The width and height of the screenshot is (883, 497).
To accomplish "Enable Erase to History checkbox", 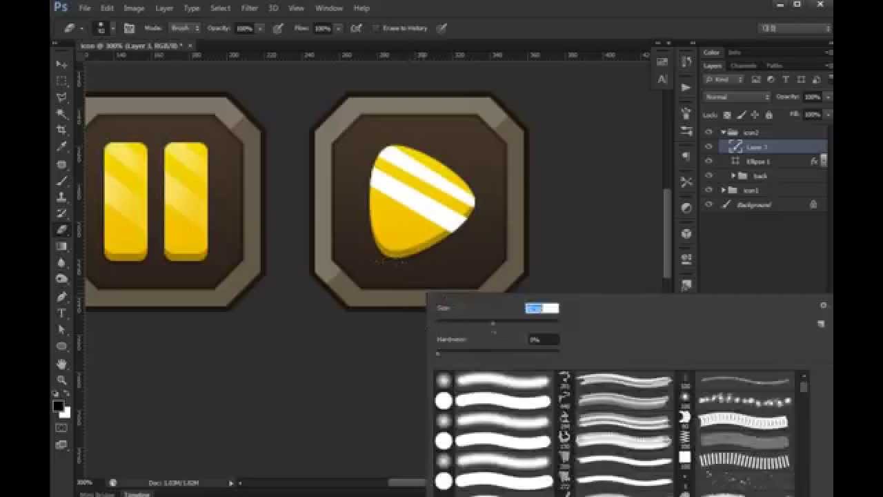I will 377,28.
